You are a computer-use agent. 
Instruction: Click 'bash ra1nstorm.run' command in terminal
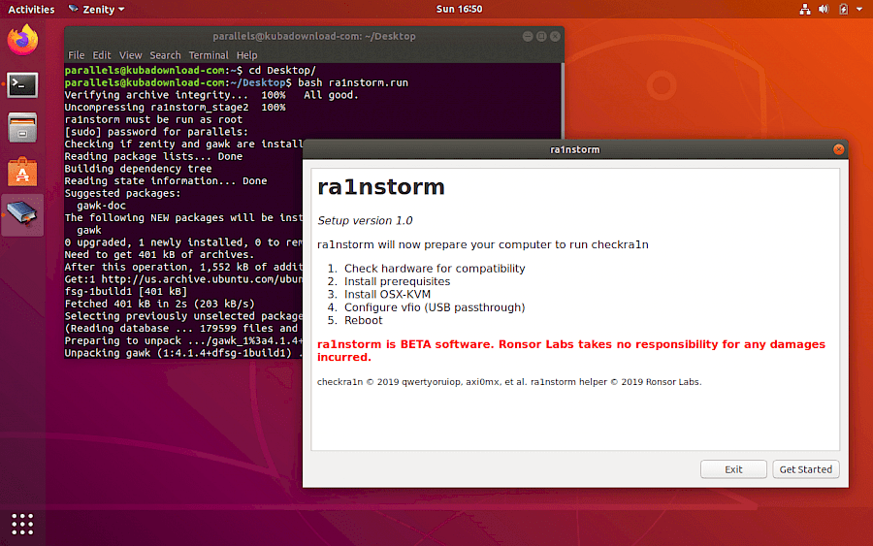[x=353, y=82]
